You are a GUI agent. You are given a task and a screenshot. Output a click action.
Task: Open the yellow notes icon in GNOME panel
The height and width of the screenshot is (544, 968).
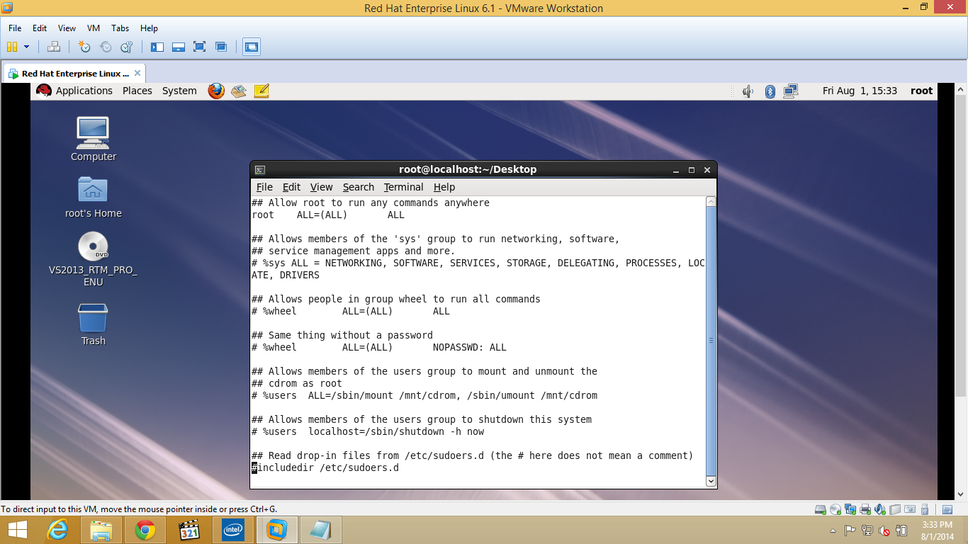(261, 91)
